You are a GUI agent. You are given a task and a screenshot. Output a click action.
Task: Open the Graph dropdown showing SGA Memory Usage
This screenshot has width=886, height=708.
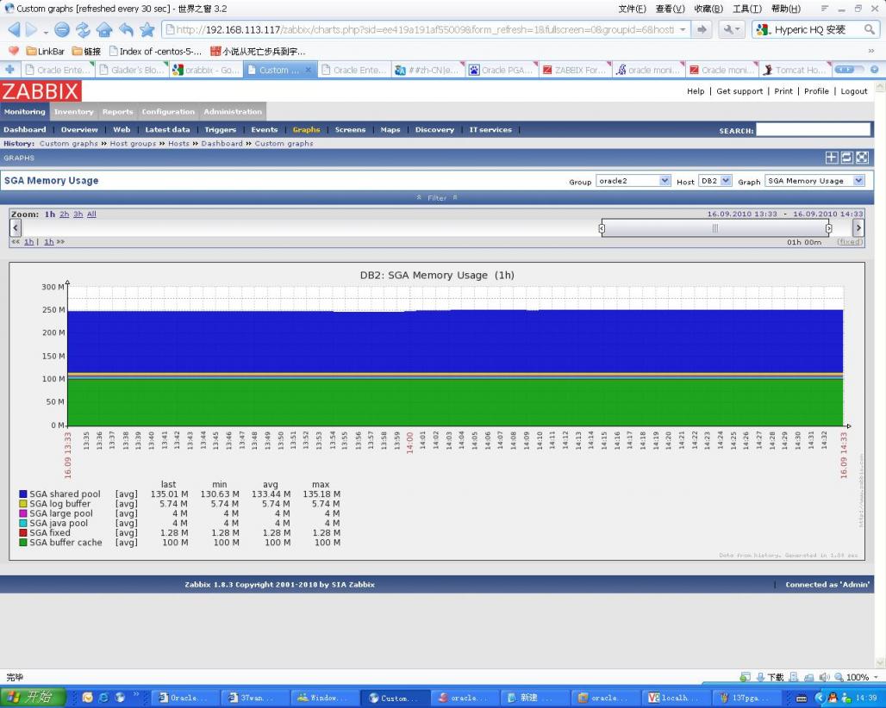(x=814, y=181)
